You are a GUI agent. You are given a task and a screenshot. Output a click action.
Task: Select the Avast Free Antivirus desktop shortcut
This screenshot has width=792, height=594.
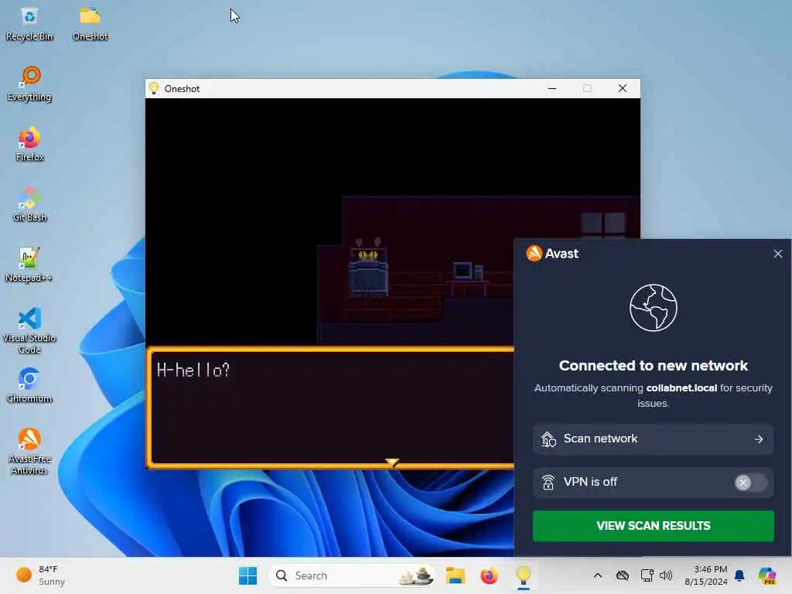click(x=29, y=451)
